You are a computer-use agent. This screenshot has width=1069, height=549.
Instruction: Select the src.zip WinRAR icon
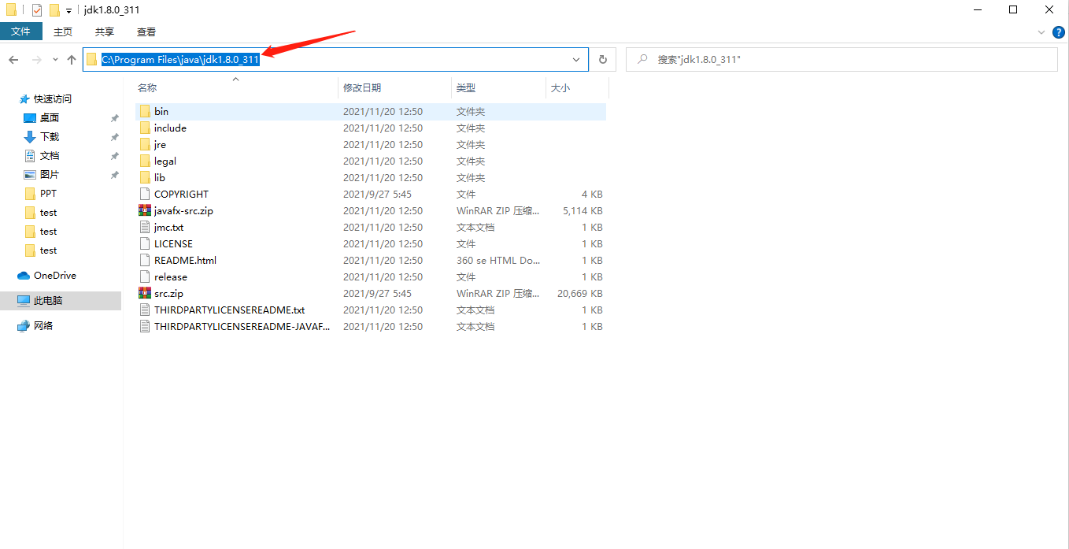click(x=145, y=293)
